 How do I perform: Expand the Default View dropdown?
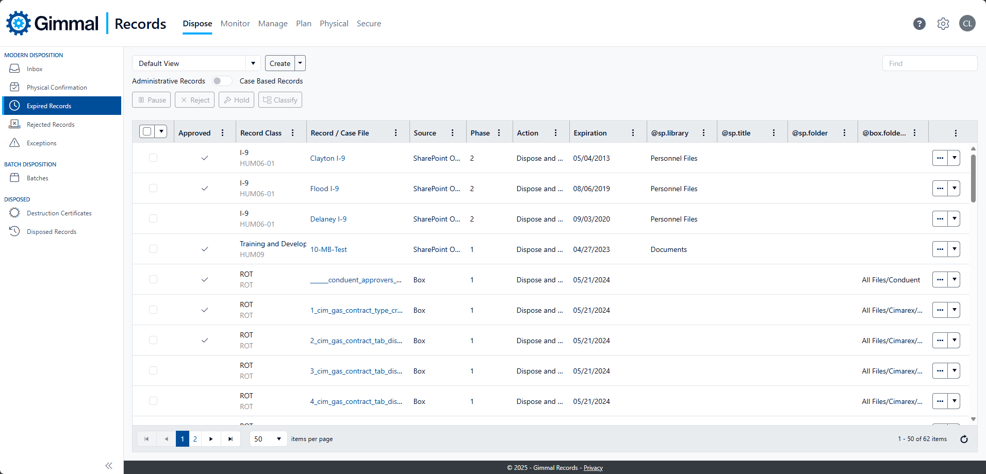(x=253, y=63)
